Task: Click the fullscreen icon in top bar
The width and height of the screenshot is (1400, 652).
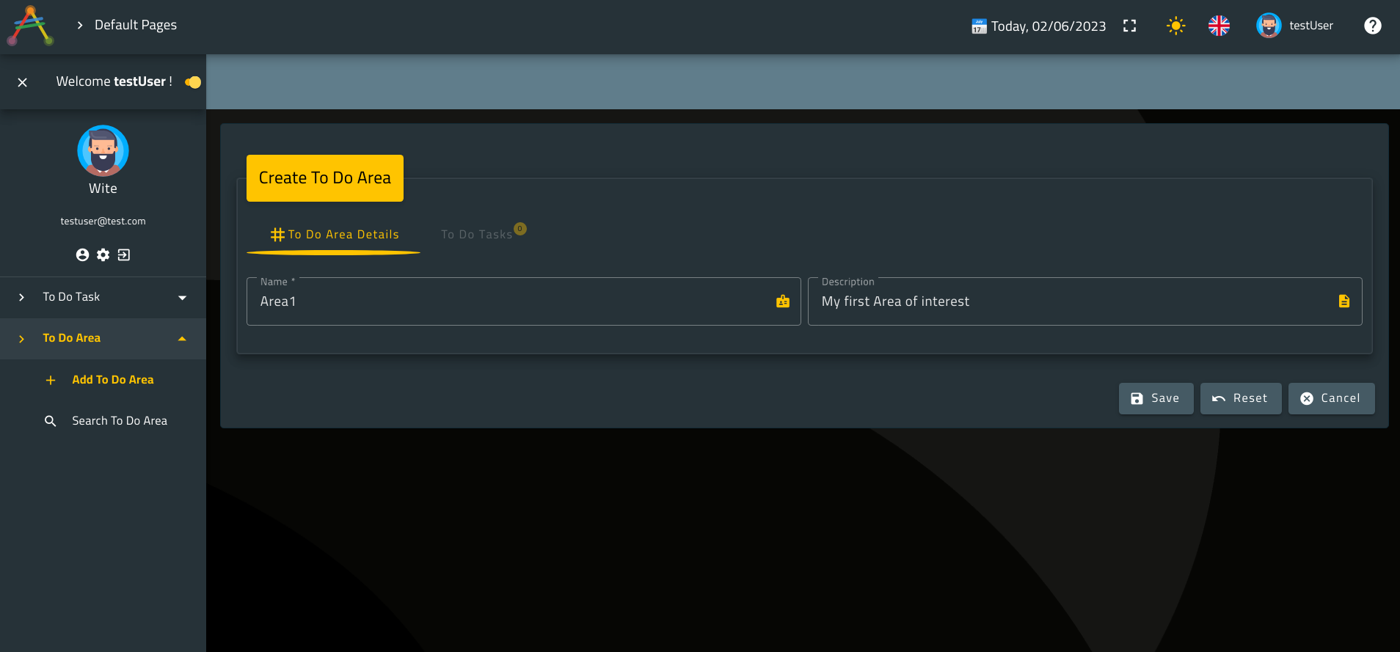Action: pyautogui.click(x=1129, y=26)
